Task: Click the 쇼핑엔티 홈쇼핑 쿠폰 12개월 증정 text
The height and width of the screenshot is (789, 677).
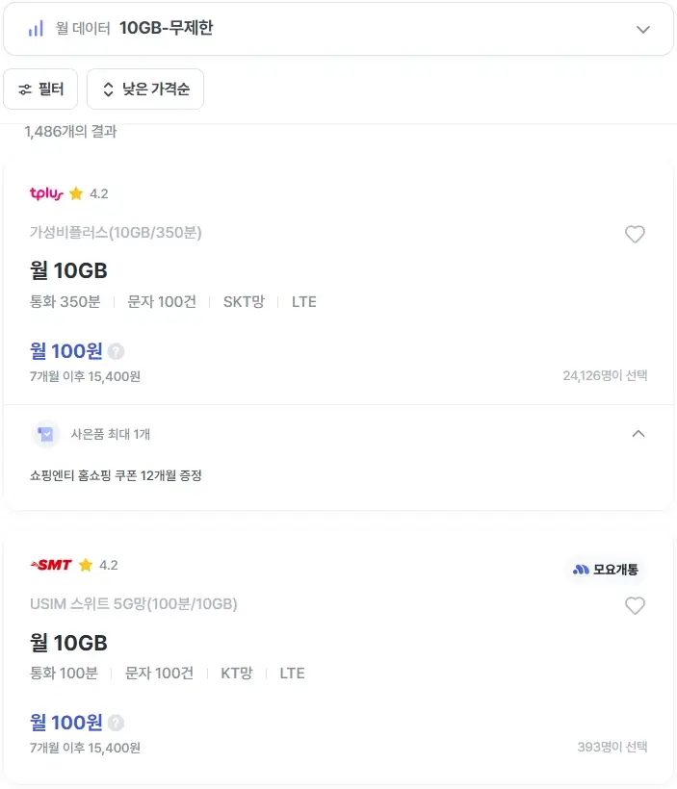Action: (116, 475)
